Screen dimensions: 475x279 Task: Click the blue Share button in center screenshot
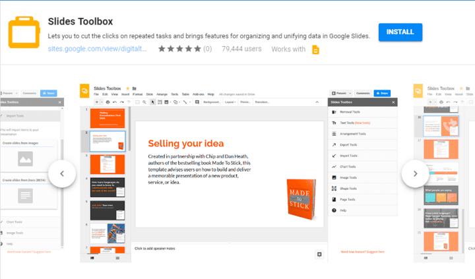pyautogui.click(x=382, y=93)
